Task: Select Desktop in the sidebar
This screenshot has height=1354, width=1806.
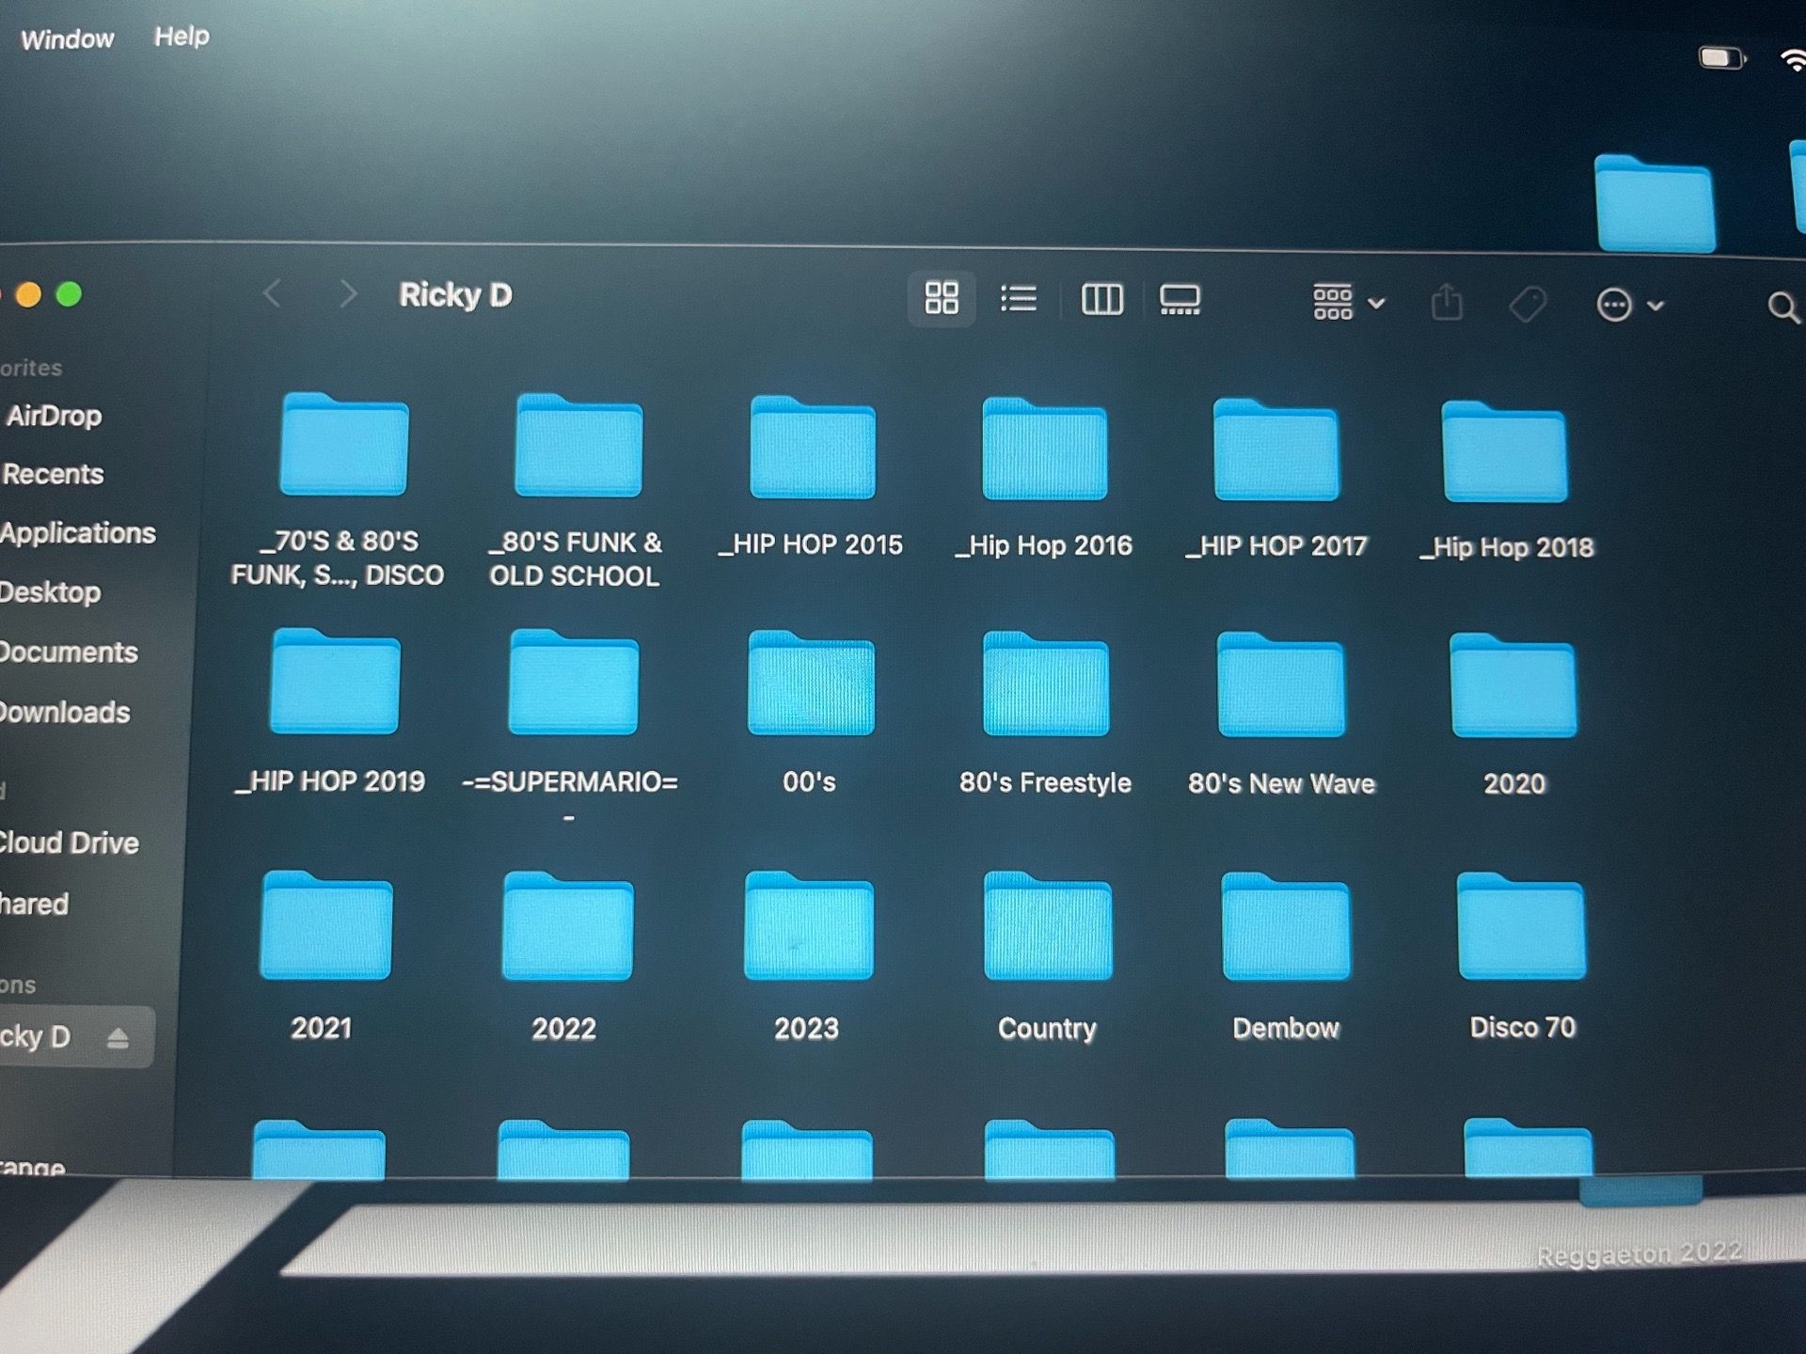Action: tap(50, 592)
